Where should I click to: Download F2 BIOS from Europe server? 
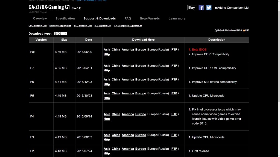(x=141, y=149)
